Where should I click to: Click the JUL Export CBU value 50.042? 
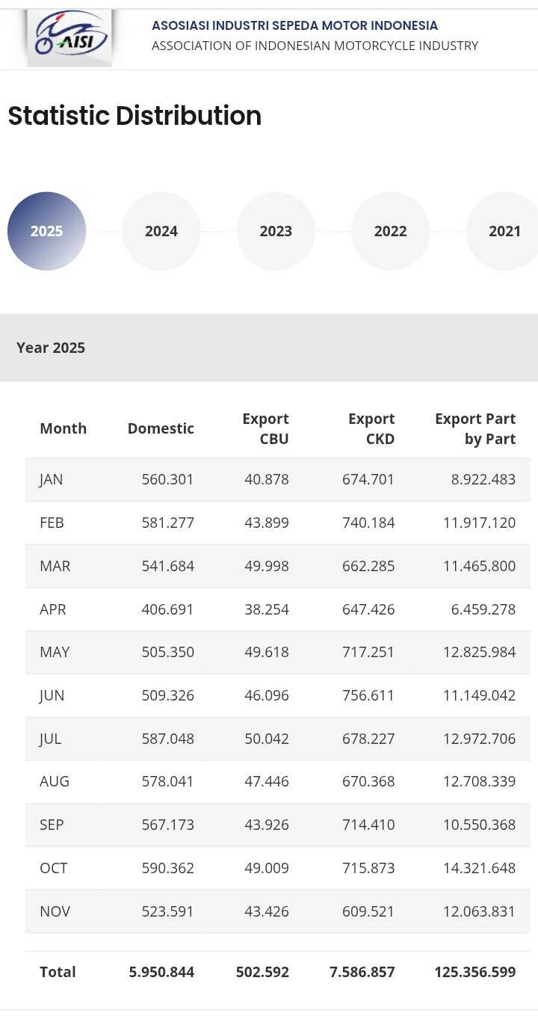[266, 739]
